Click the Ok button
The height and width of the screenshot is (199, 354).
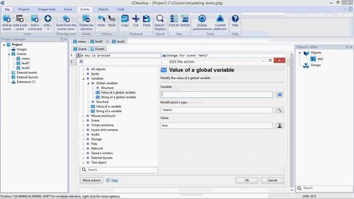point(247,180)
